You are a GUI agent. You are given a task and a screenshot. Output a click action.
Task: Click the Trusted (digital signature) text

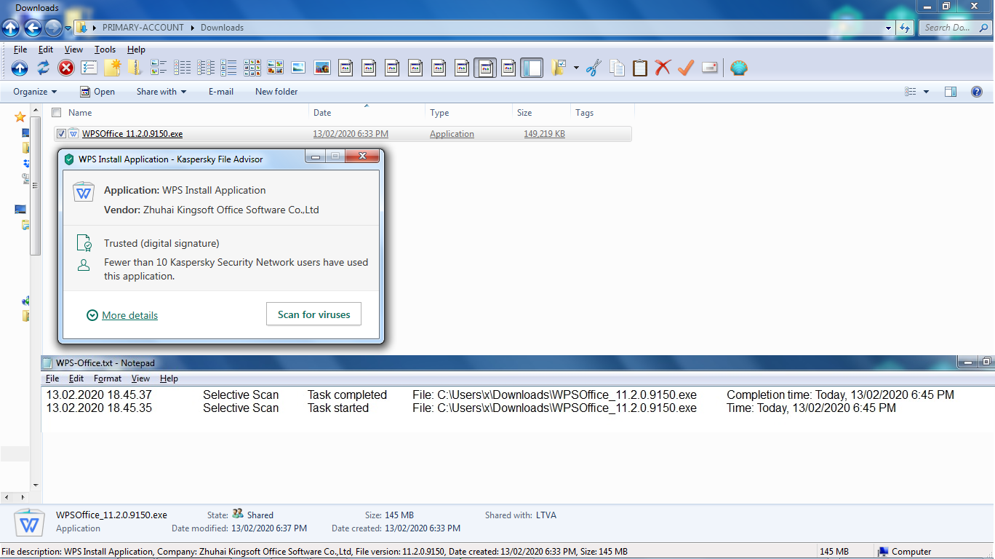pyautogui.click(x=161, y=243)
